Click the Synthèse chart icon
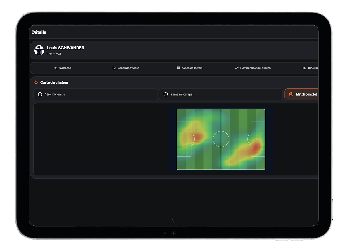 (56, 68)
